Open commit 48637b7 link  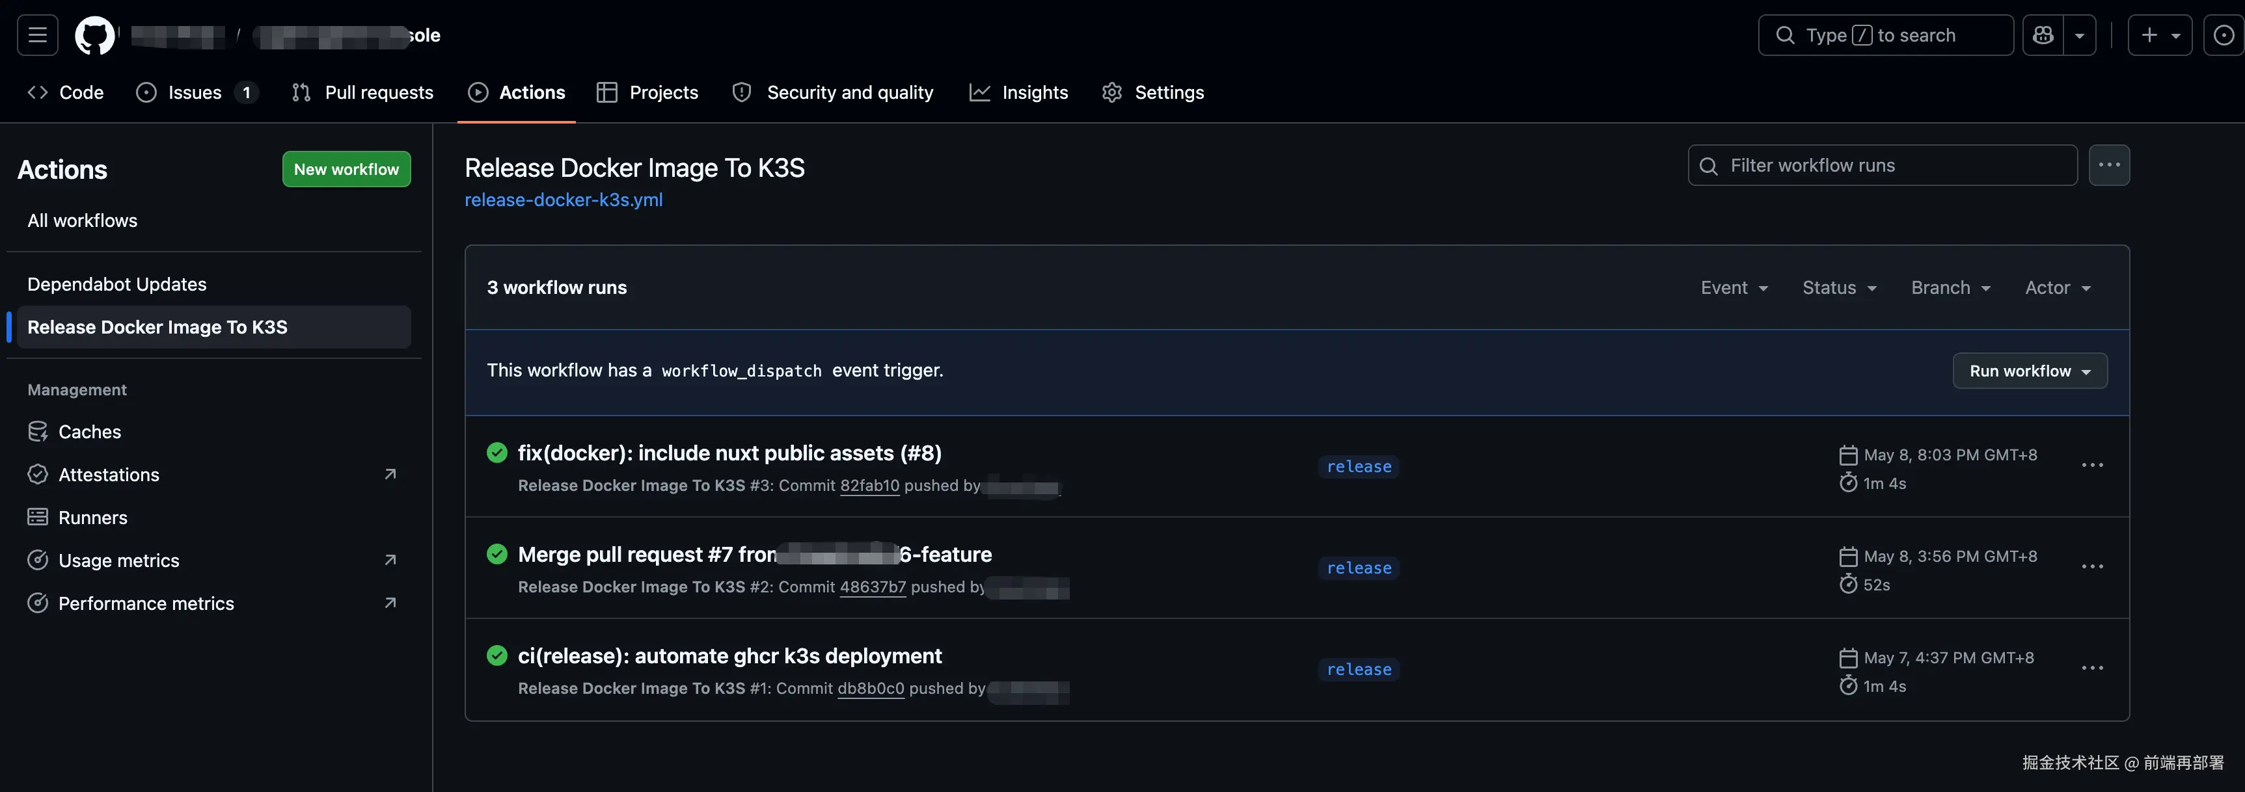[x=873, y=587]
